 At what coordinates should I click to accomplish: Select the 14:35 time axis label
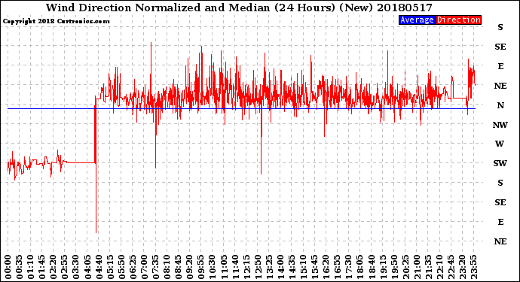[292, 267]
